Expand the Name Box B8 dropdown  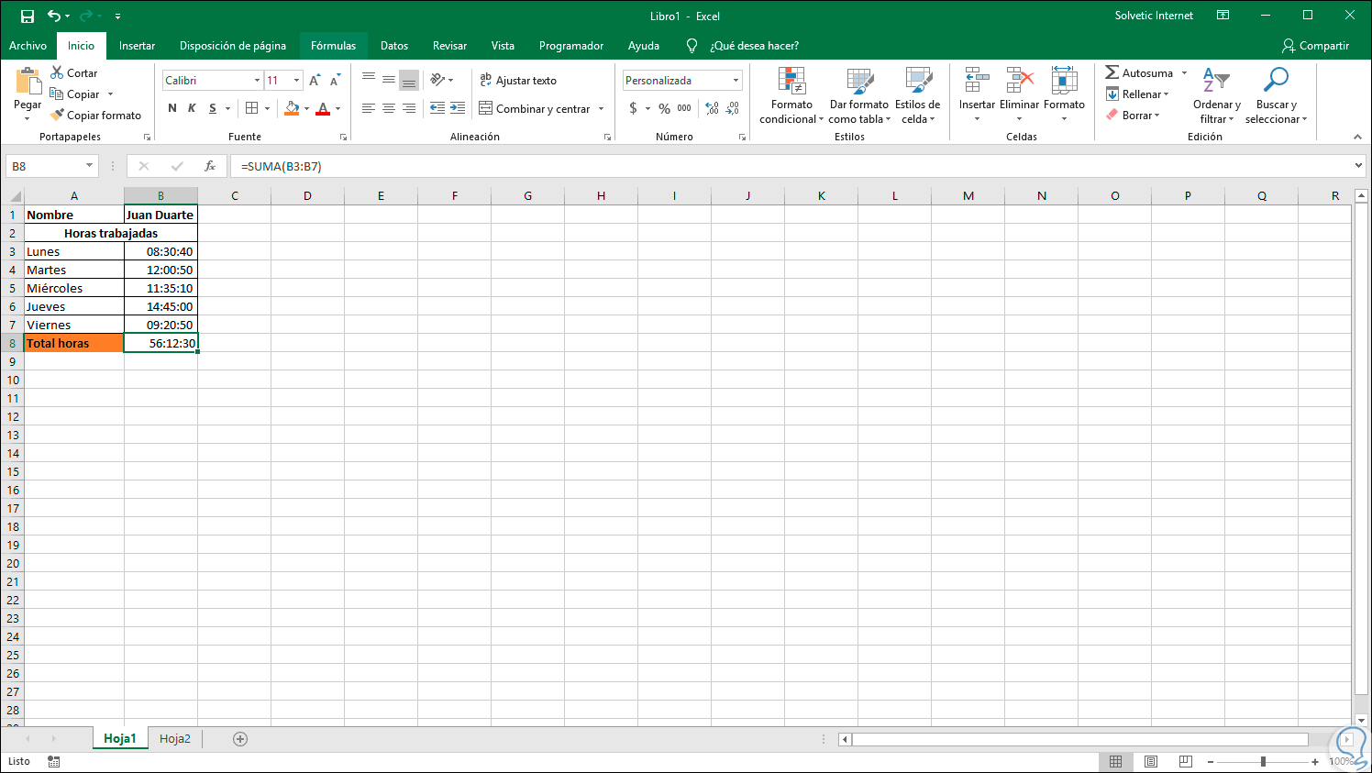tap(89, 166)
